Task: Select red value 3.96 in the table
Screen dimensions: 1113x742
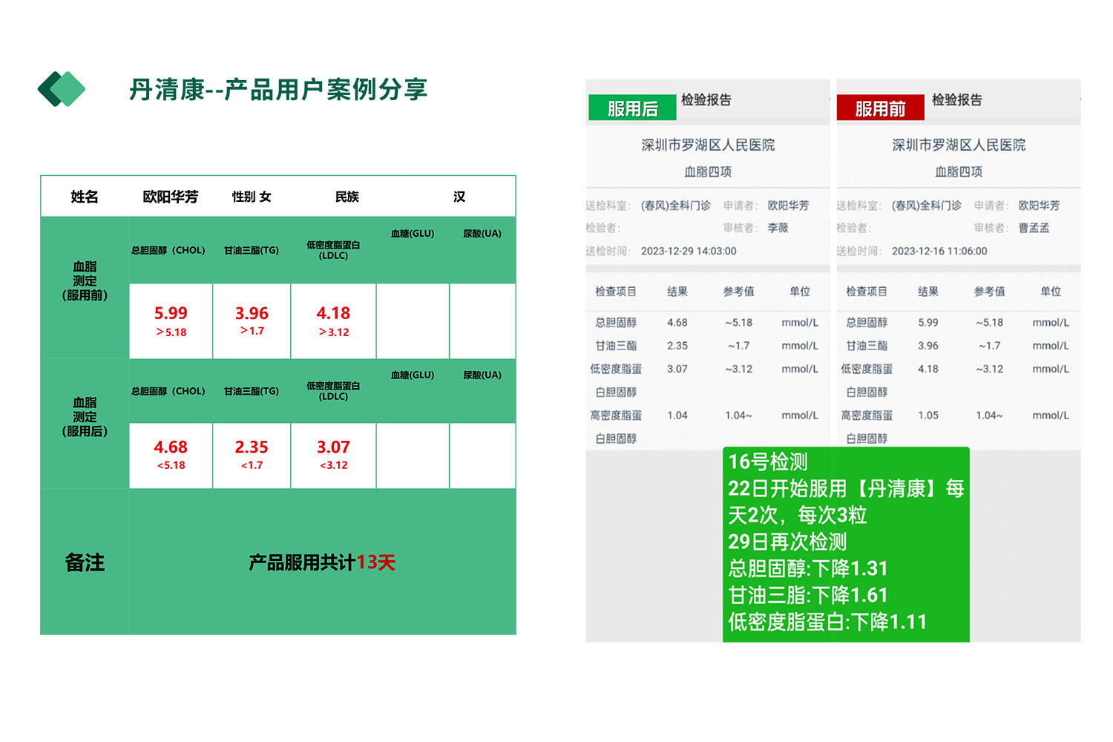Action: [x=252, y=313]
